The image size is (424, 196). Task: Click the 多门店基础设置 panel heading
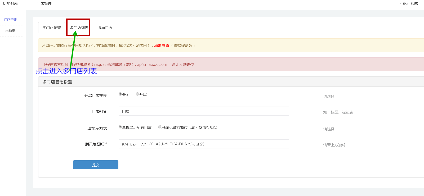(57, 82)
